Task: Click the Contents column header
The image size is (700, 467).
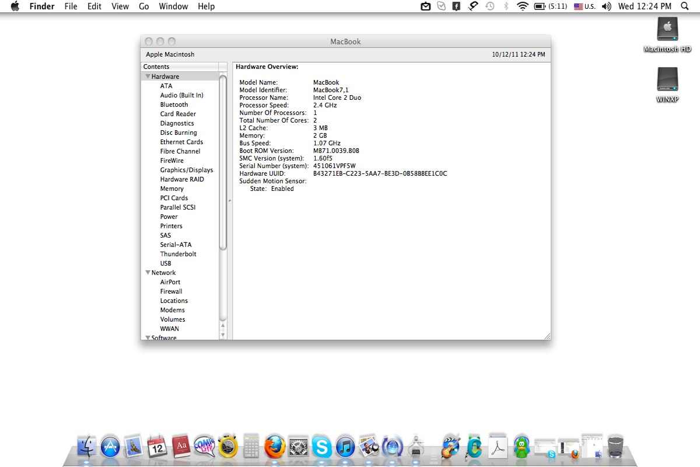Action: (180, 67)
